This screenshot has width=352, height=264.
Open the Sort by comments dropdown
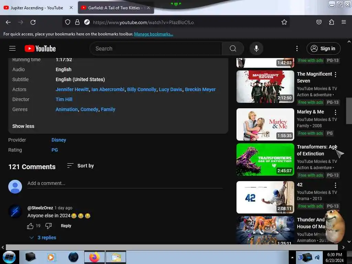(80, 166)
